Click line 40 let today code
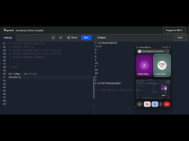 (x=22, y=74)
